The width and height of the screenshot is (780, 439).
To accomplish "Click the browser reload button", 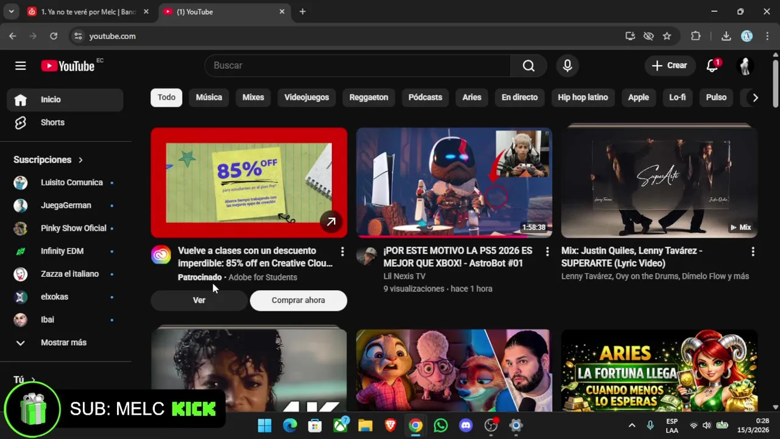I will pos(54,36).
